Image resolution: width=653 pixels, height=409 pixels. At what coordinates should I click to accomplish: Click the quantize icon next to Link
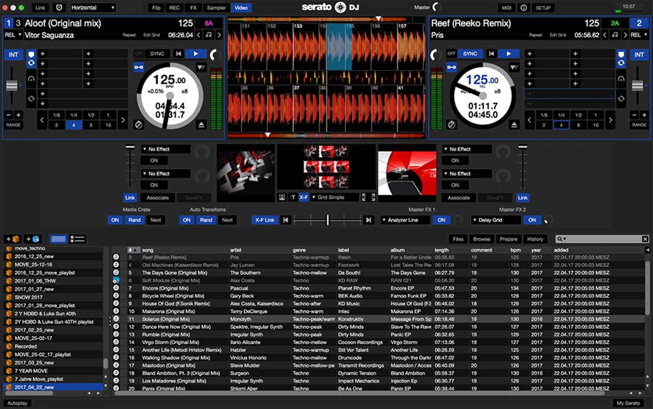pyautogui.click(x=60, y=8)
